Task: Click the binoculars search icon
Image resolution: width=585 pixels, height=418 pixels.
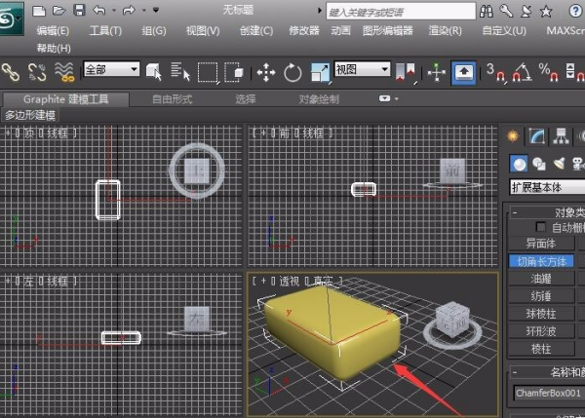Action: tap(487, 12)
